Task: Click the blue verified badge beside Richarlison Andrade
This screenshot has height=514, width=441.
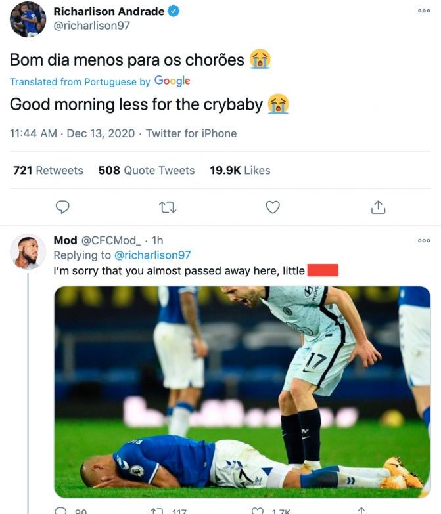Action: (x=175, y=11)
